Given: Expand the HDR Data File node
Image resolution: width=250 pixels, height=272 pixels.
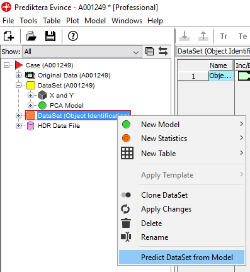Looking at the screenshot, I should [x=18, y=126].
